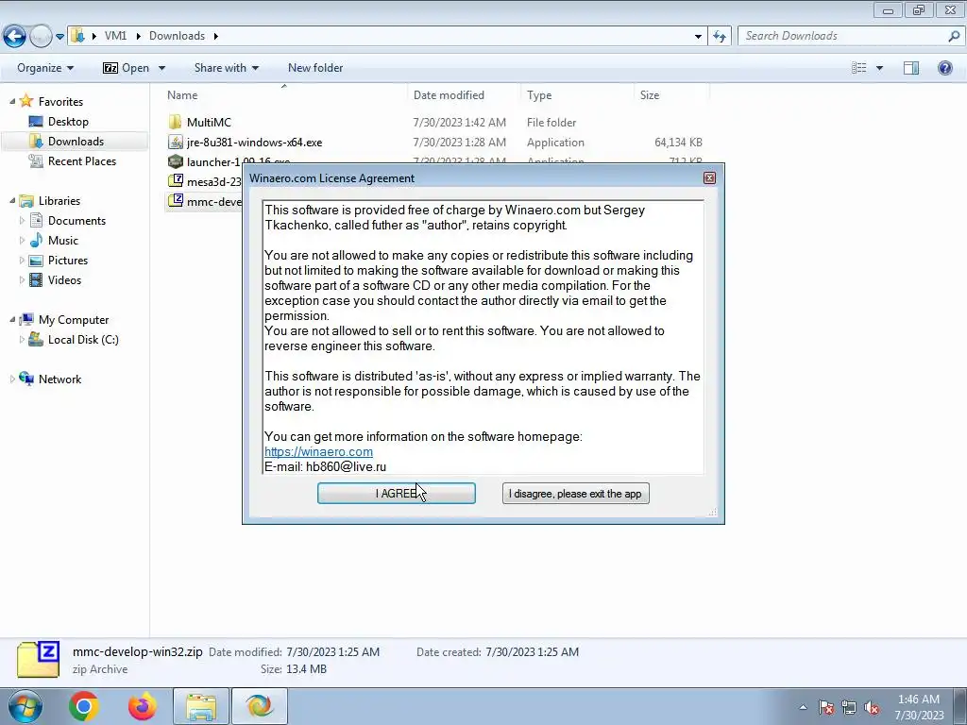Sort by the Size column header
The height and width of the screenshot is (725, 967).
tap(650, 95)
